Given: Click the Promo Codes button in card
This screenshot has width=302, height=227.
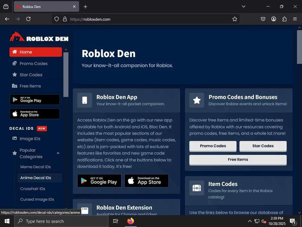Looking at the screenshot, I should pos(213,146).
